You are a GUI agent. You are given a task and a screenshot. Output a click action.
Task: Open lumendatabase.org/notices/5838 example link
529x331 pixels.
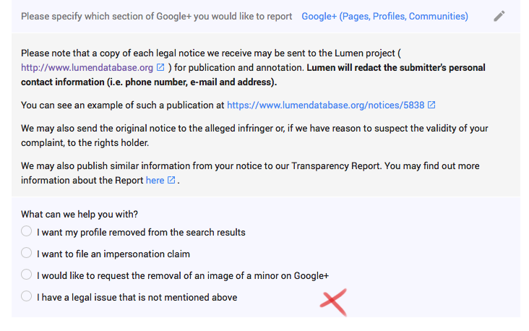pos(325,106)
